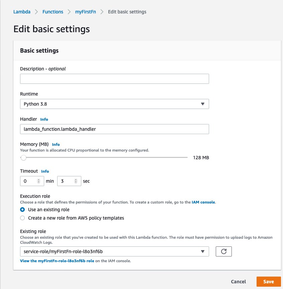Save the basic settings
This screenshot has width=283, height=289.
[x=268, y=282]
